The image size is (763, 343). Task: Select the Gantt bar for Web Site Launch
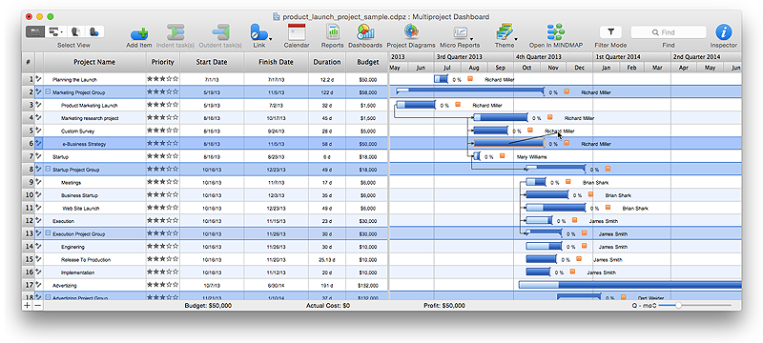pyautogui.click(x=556, y=208)
